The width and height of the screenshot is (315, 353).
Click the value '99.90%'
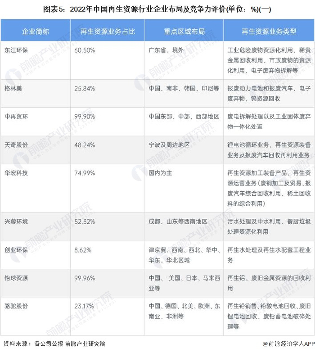tap(85, 116)
